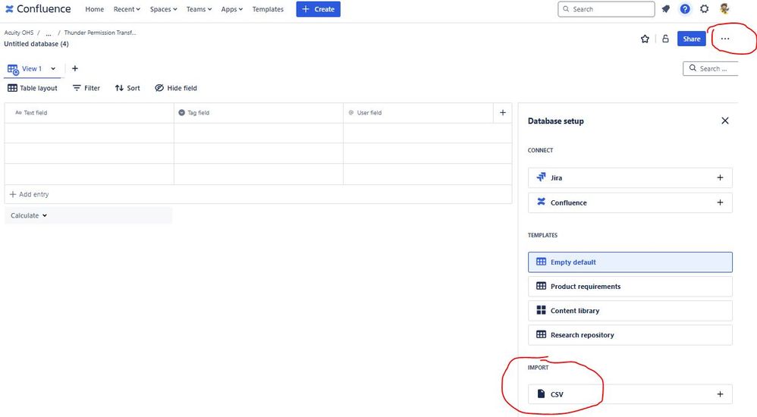Add the Jira connection with its plus

[x=720, y=177]
